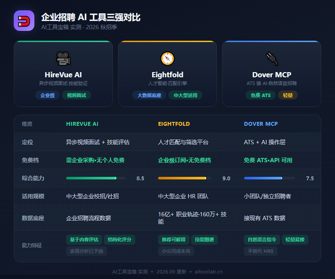The width and height of the screenshot is (335, 279).
Task: Click the HireVue AI camera icon
Action: (63, 58)
